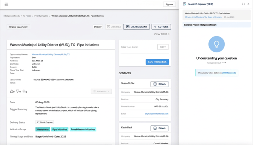The image size is (253, 145).
Task: Click the target/crosshair reaction icon
Action: pyautogui.click(x=24, y=91)
